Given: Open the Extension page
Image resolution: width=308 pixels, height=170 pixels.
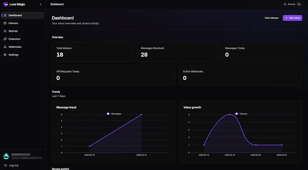Looking at the screenshot, I should (23, 39).
